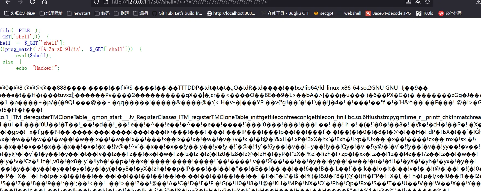Viewport: 481px width, 191px height.
Task: Open the secgpt bookmark
Action: 323,13
